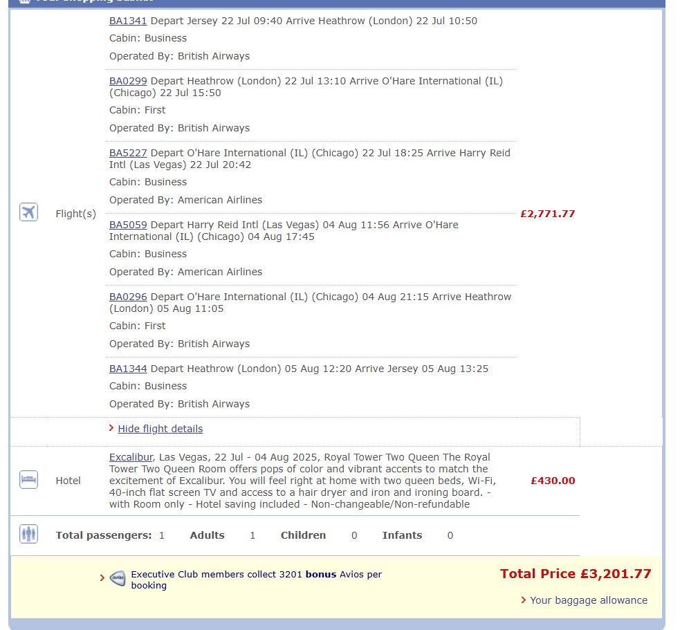This screenshot has width=680, height=630.
Task: Click Executive Club bonus Avios text
Action: pyautogui.click(x=257, y=580)
